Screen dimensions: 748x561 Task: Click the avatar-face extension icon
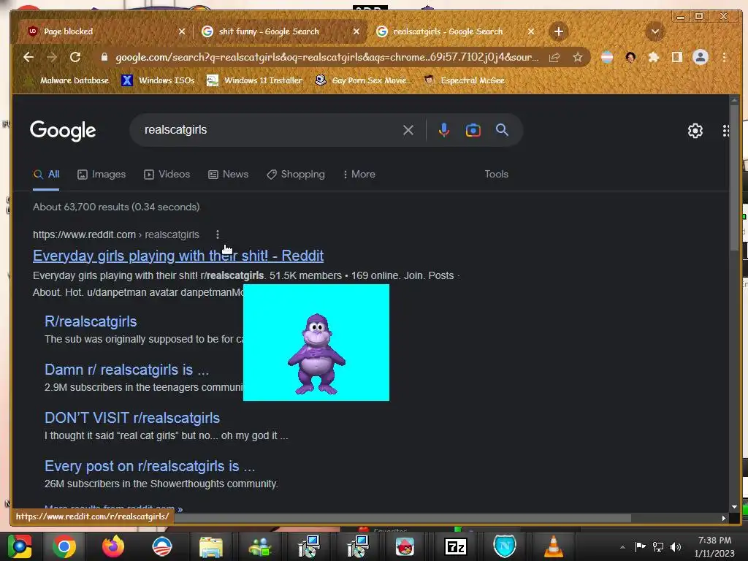click(x=630, y=57)
